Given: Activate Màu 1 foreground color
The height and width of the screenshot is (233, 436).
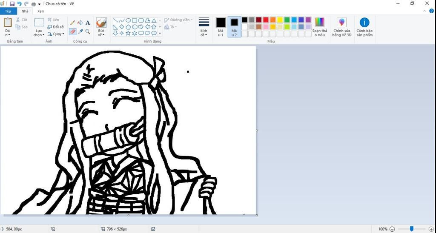Looking at the screenshot, I should click(221, 27).
